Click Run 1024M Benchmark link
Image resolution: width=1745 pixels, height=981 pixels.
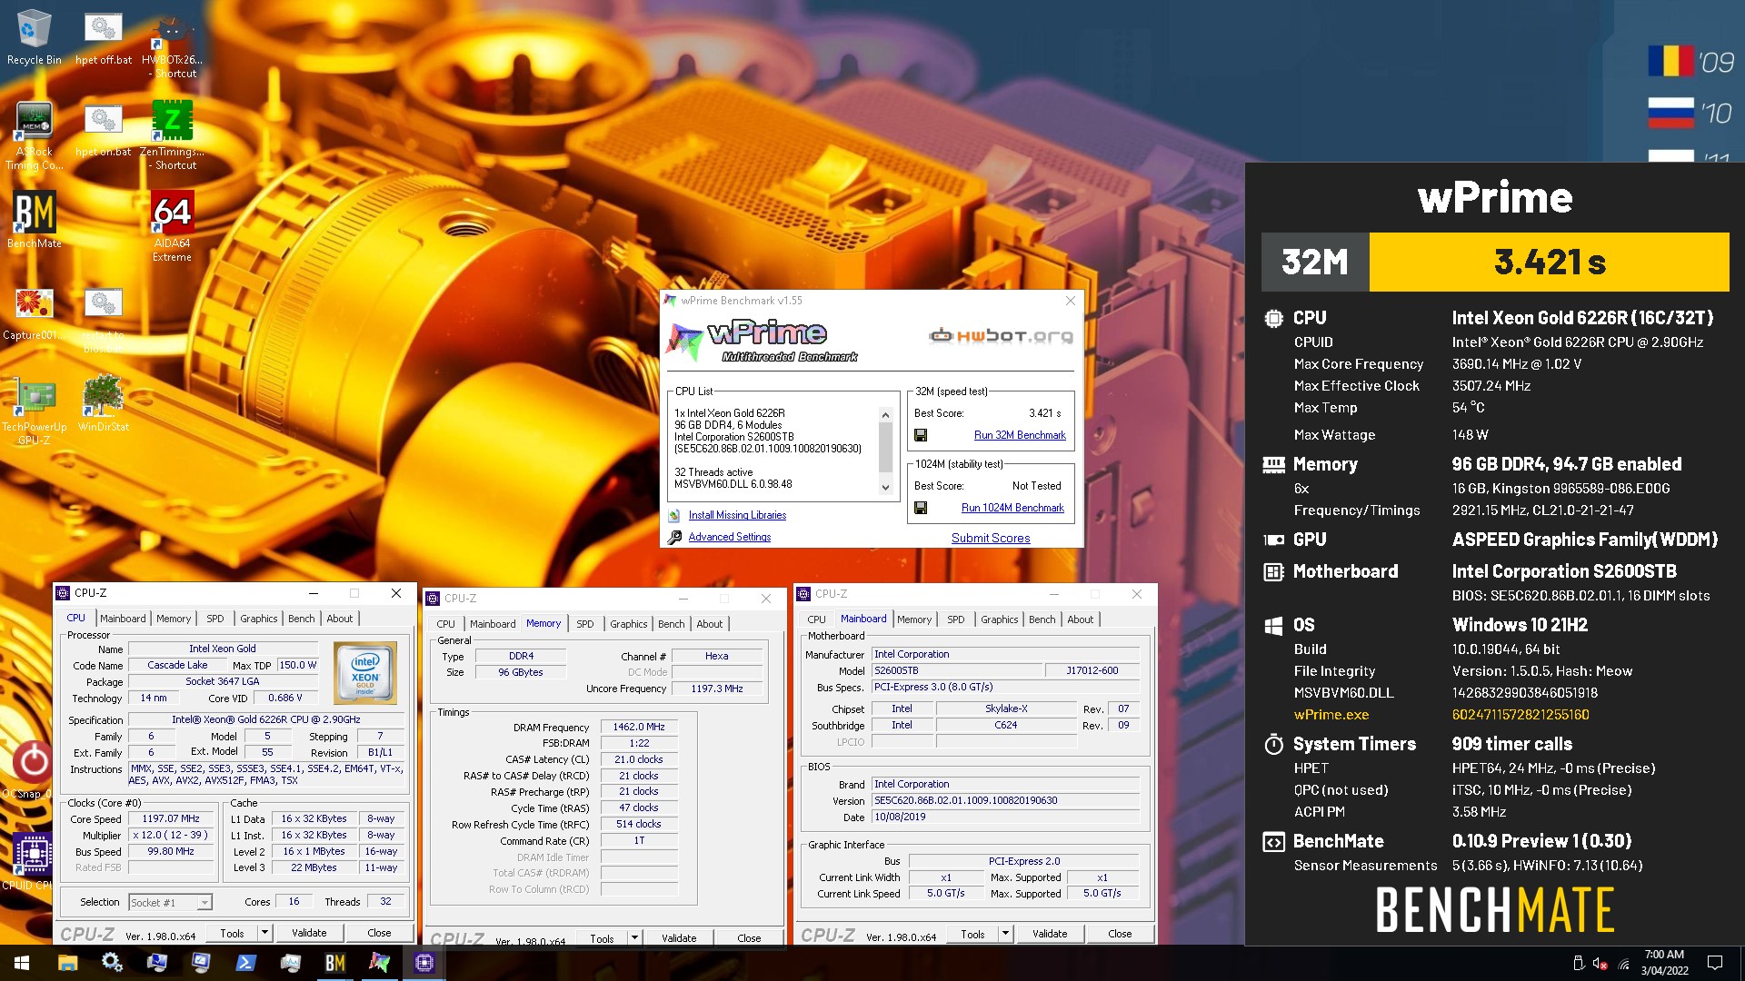point(1012,508)
